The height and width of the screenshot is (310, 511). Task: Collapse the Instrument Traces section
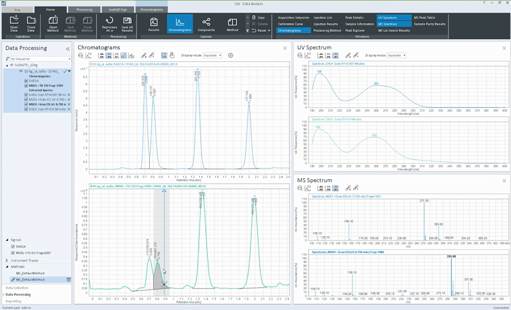tap(7, 260)
